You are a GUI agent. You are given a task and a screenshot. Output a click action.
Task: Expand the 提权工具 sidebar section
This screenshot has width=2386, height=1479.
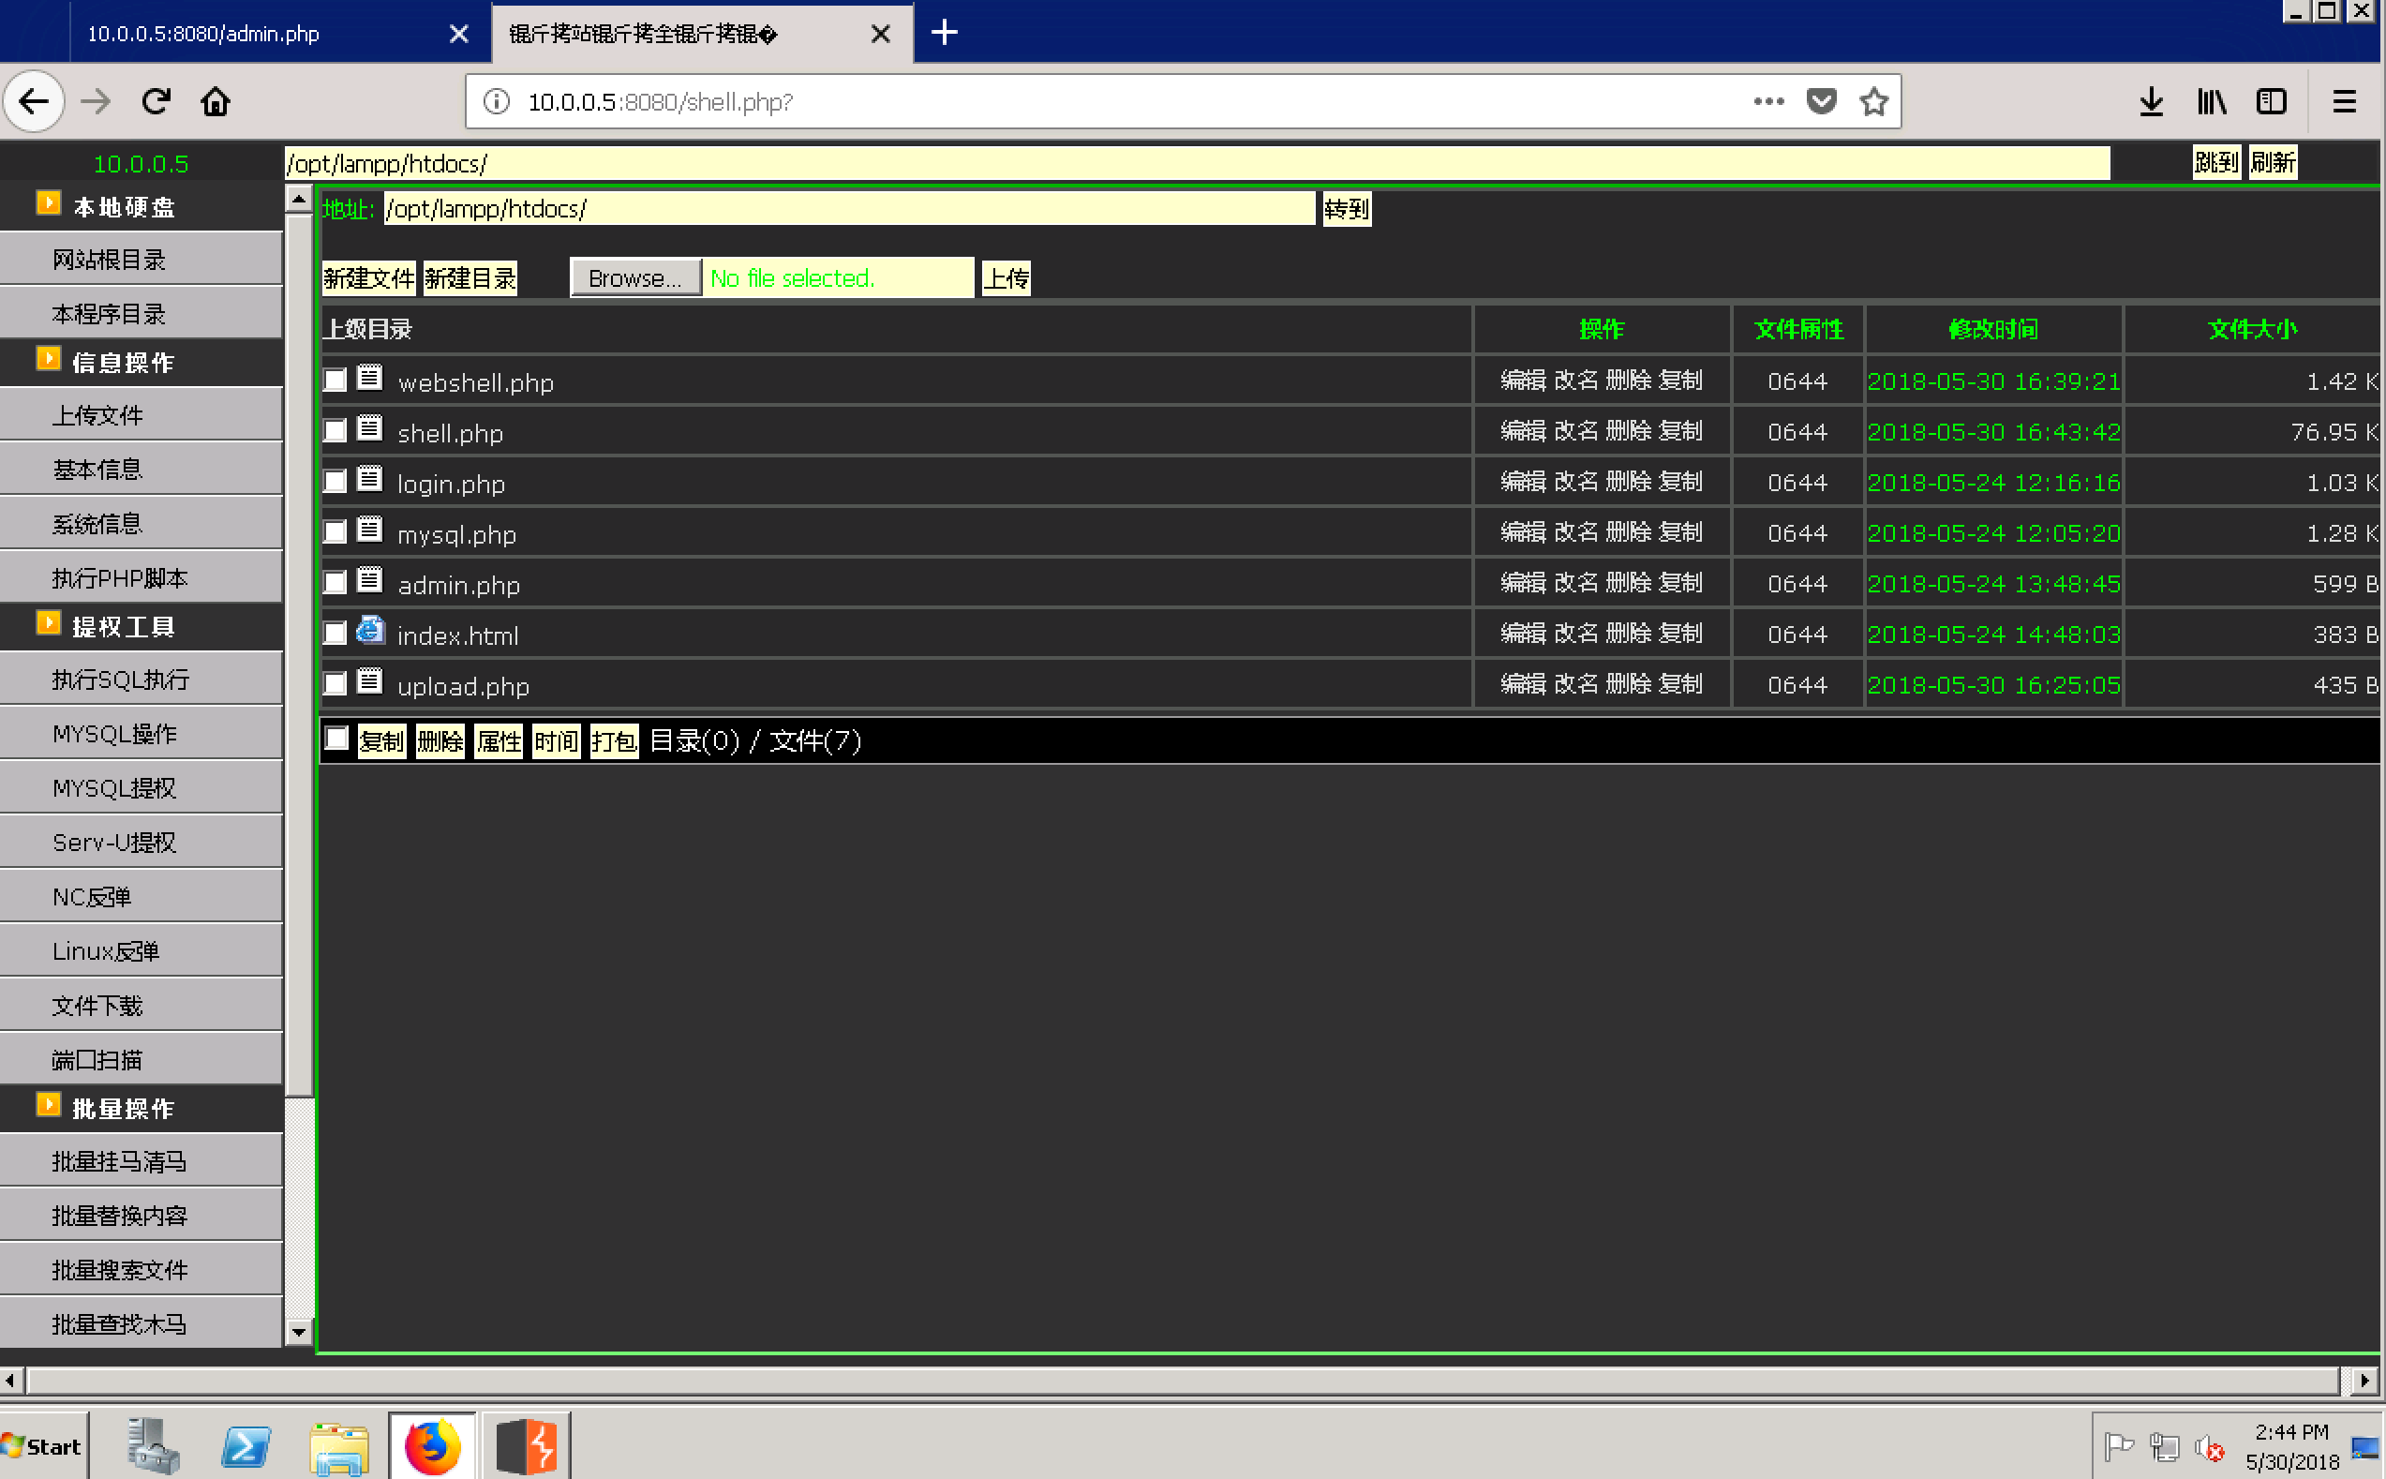[x=123, y=626]
